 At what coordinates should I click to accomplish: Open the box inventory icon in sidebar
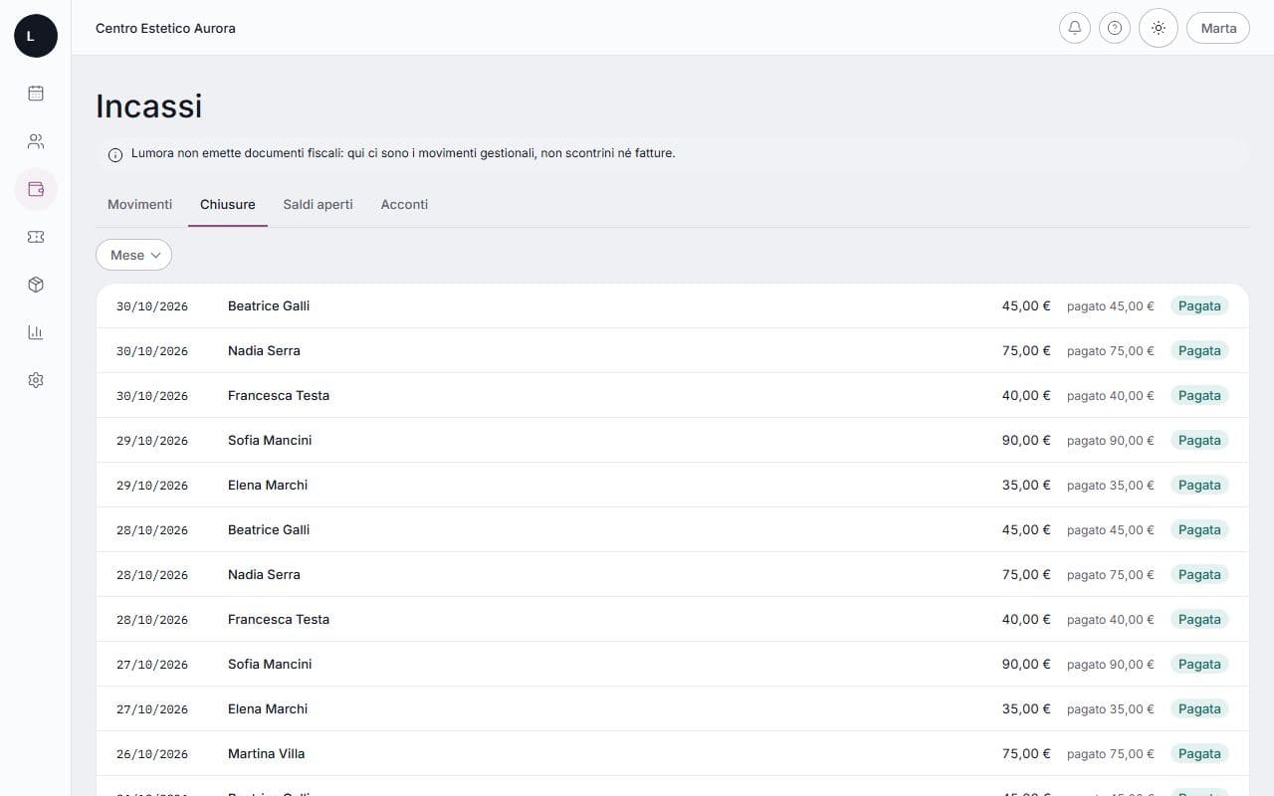36,285
